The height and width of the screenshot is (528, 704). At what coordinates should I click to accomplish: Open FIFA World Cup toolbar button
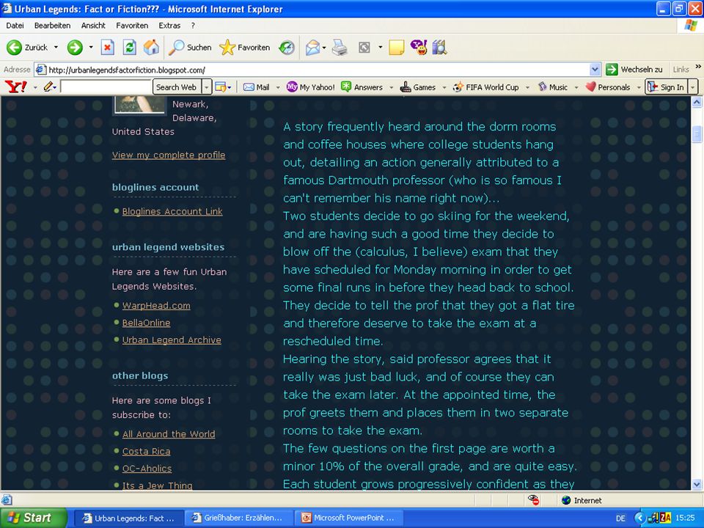tap(485, 87)
